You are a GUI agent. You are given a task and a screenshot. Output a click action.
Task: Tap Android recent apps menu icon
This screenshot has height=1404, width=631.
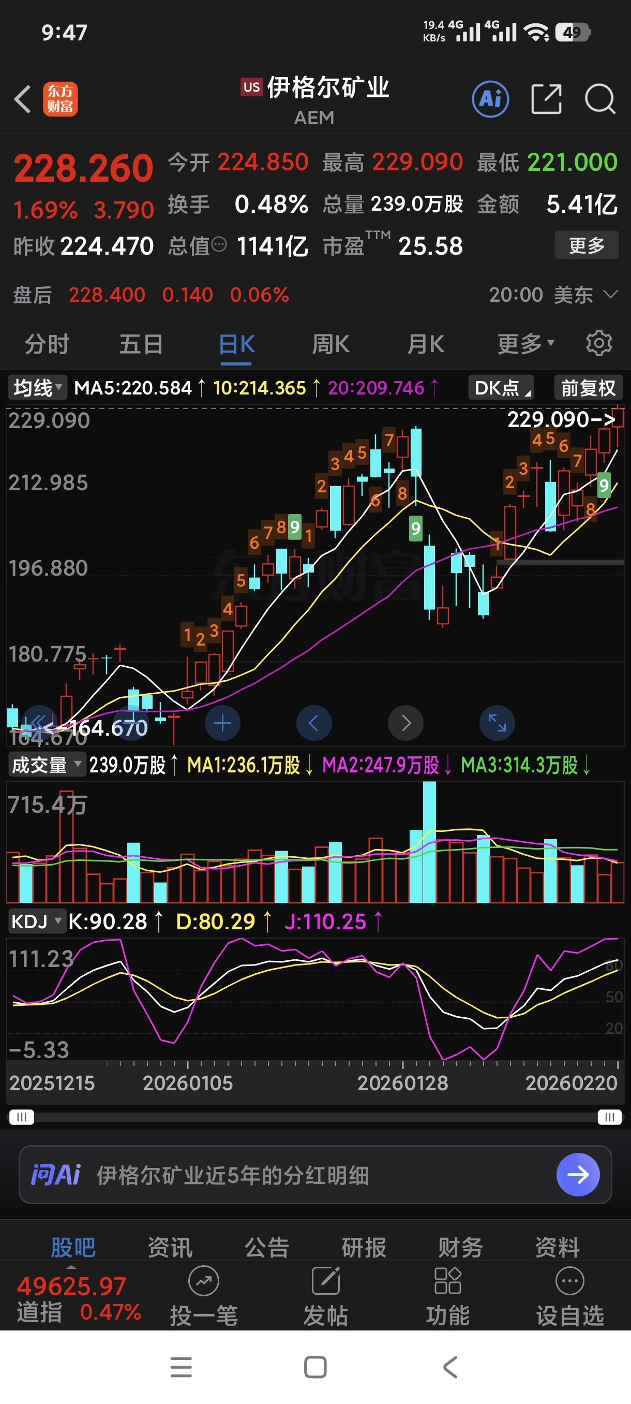coord(182,1367)
